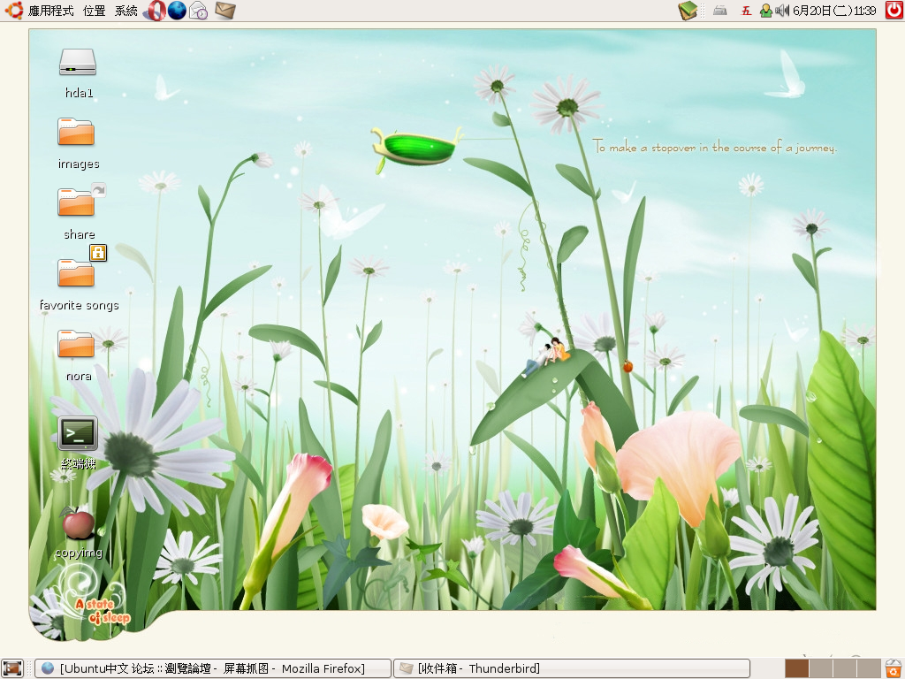Open the trash applet in bottom panel
The width and height of the screenshot is (905, 679).
point(894,668)
